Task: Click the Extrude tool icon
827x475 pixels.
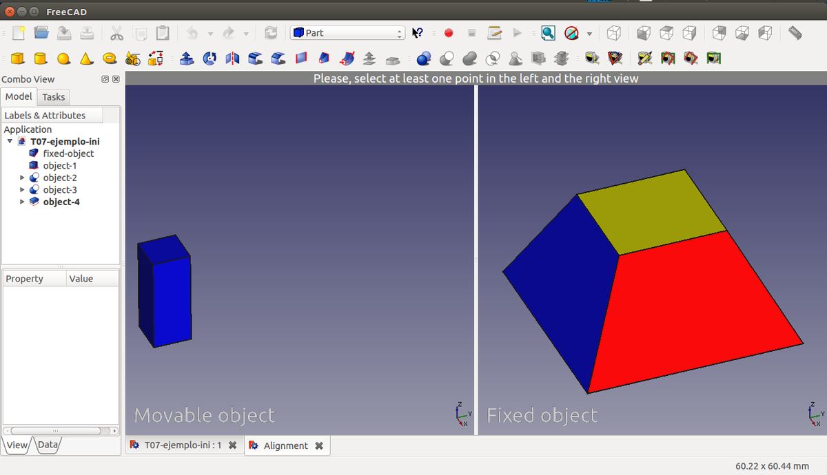Action: (x=187, y=59)
